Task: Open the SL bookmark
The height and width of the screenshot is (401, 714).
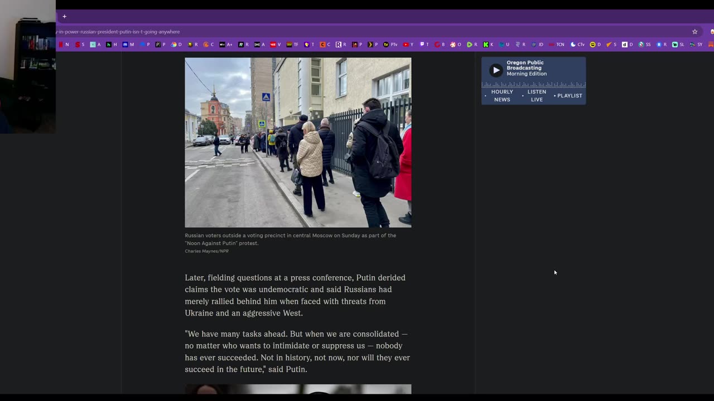Action: 678,45
